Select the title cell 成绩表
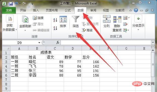The image size is (157, 92). point(46,53)
